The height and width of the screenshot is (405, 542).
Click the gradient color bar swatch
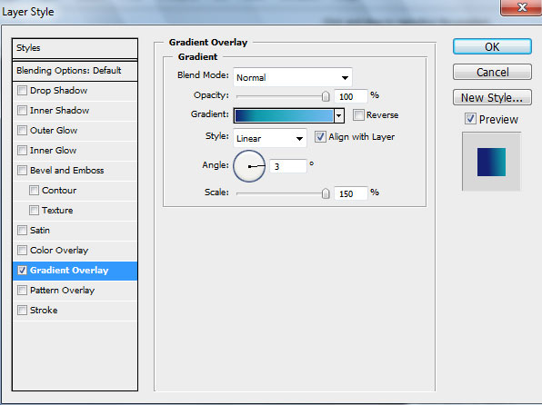[284, 115]
